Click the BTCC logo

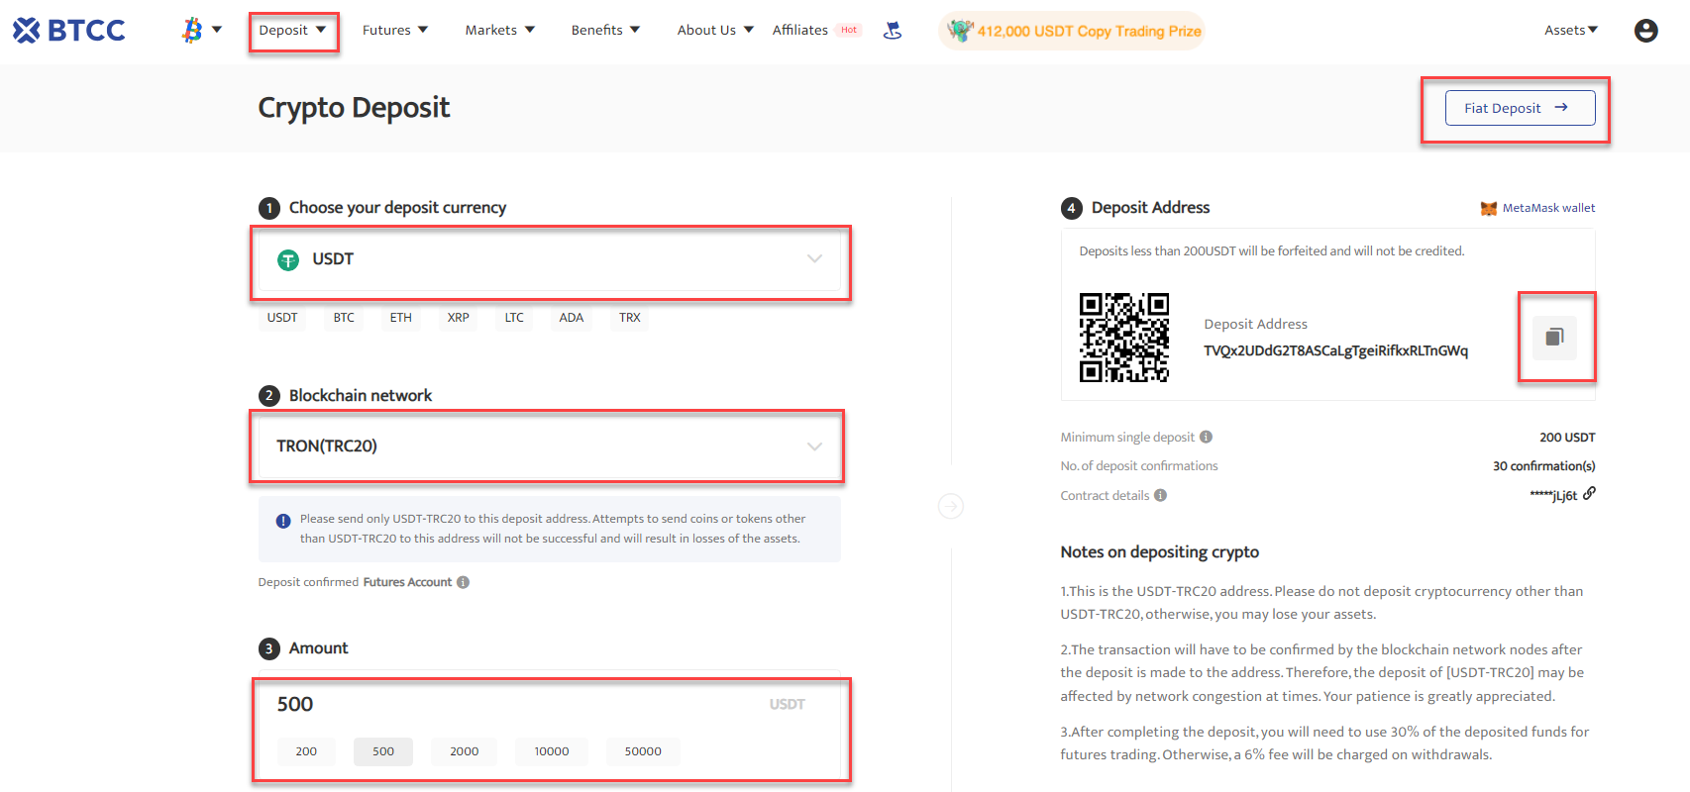tap(69, 31)
